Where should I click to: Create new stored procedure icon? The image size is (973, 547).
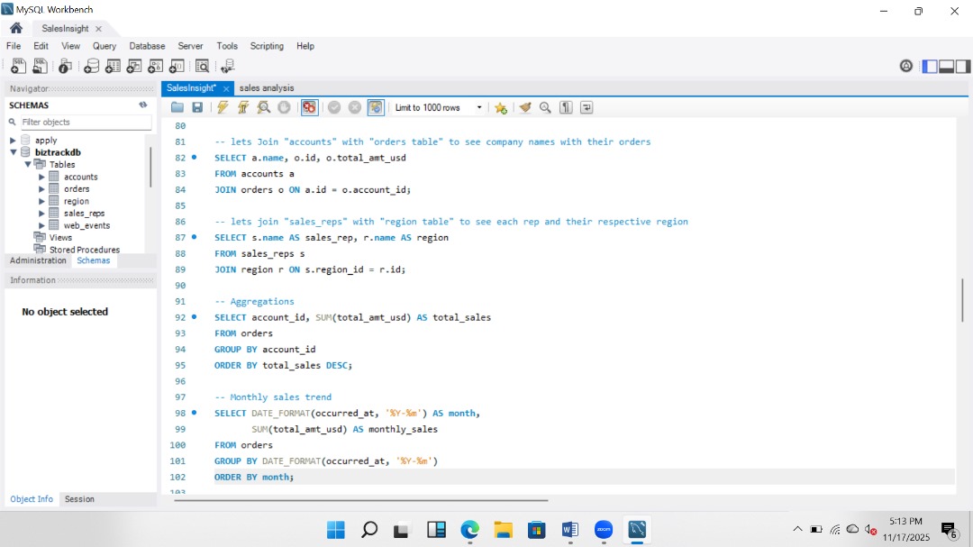click(155, 66)
